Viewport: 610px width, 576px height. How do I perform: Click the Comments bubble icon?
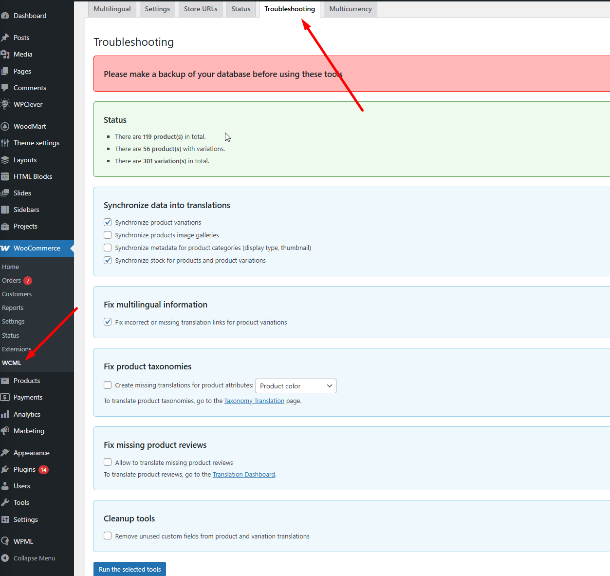click(x=5, y=88)
